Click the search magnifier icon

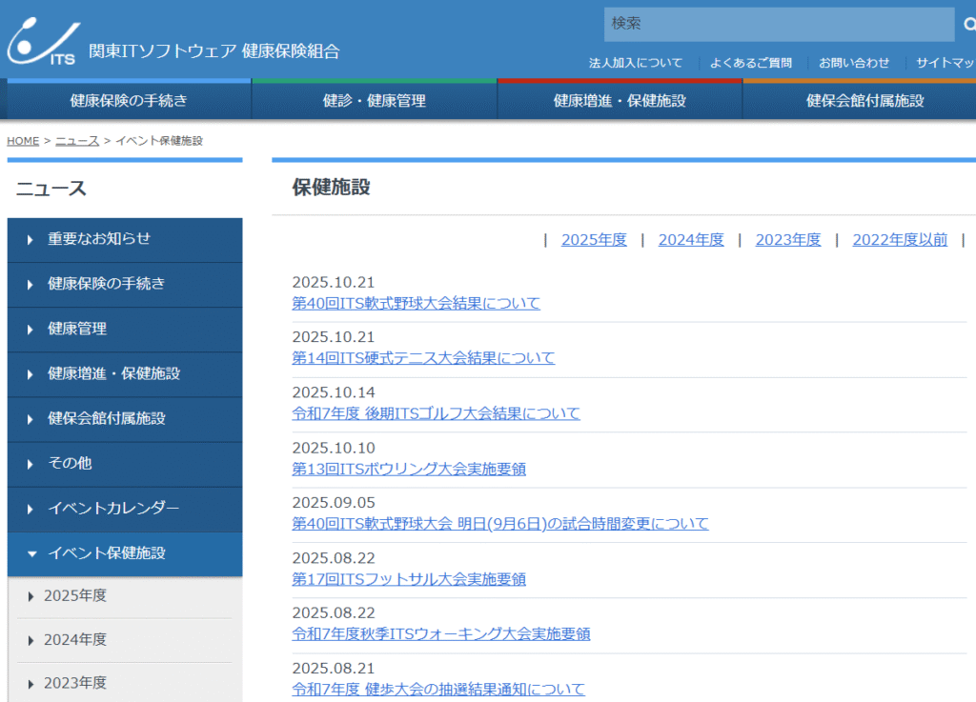click(x=968, y=25)
